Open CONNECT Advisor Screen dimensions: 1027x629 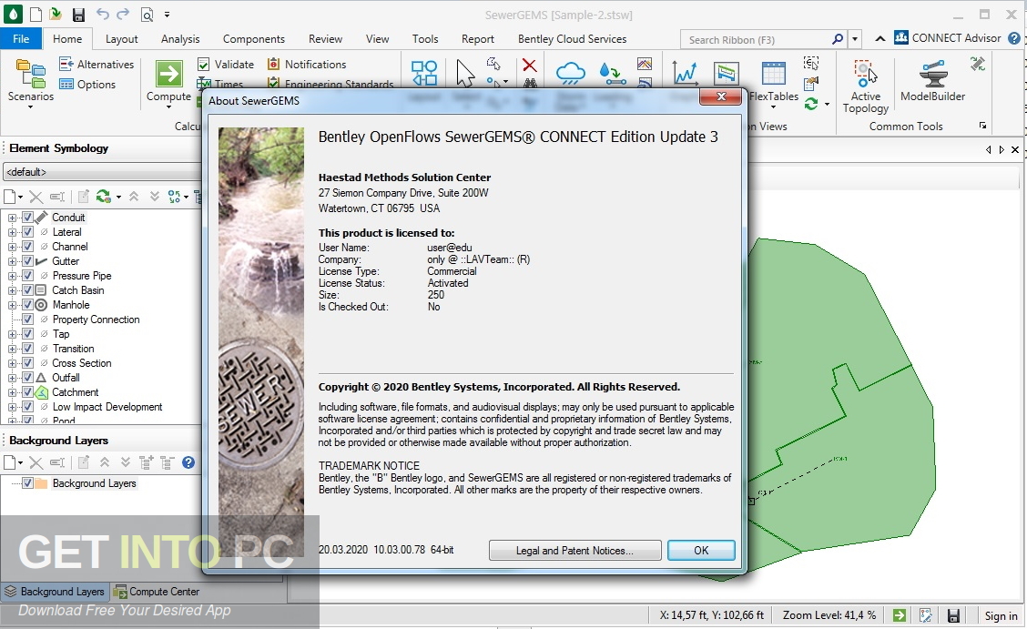(x=948, y=38)
